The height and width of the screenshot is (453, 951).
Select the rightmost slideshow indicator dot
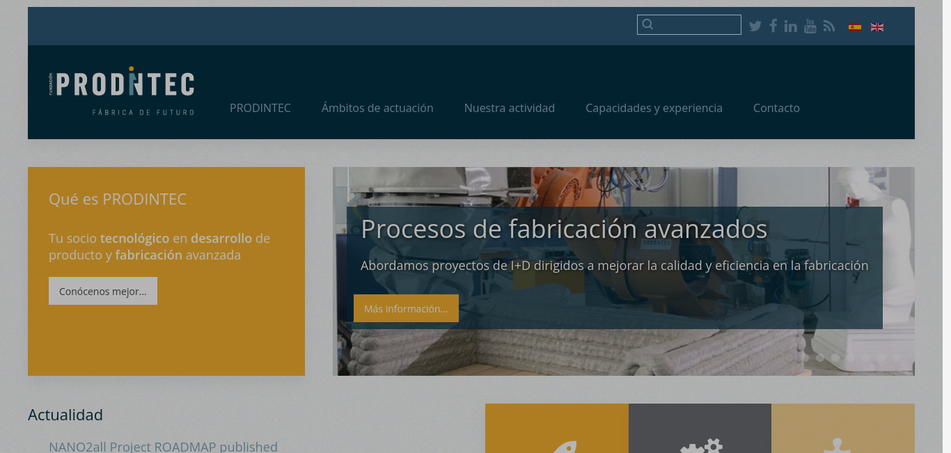tap(897, 358)
